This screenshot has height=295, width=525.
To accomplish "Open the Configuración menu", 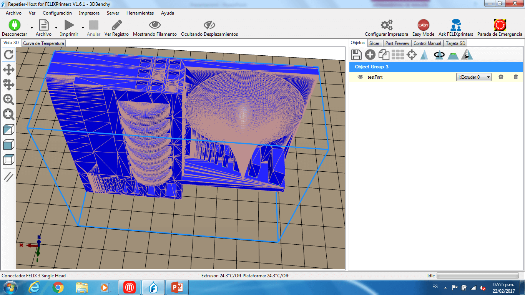I will pos(57,13).
